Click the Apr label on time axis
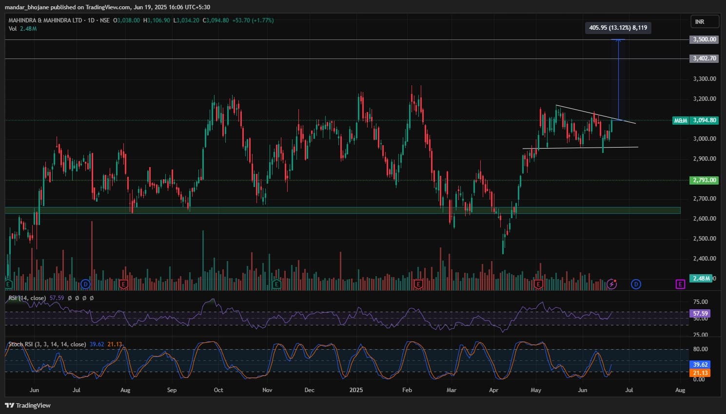 pyautogui.click(x=494, y=390)
